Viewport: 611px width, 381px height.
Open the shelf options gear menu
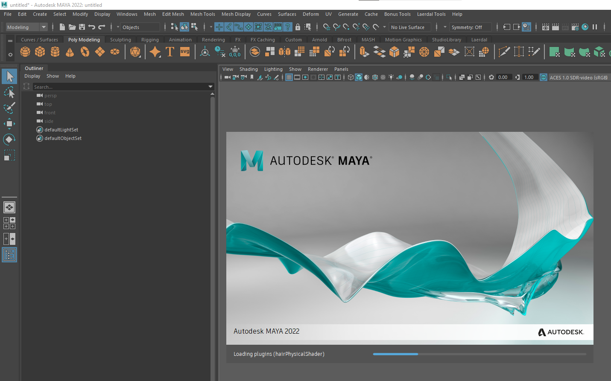[x=10, y=55]
